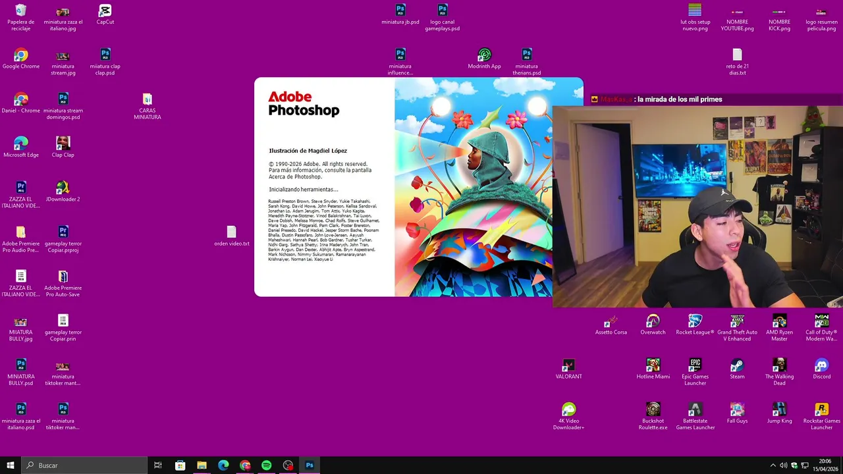Select the AMD Ryzen Master shortcut
Screen dimensions: 843x474
coord(780,328)
